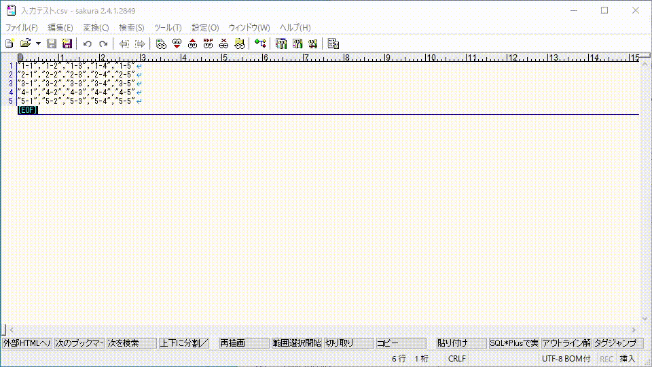
Task: Click the Find Previous icon with up arrow
Action: tap(193, 43)
